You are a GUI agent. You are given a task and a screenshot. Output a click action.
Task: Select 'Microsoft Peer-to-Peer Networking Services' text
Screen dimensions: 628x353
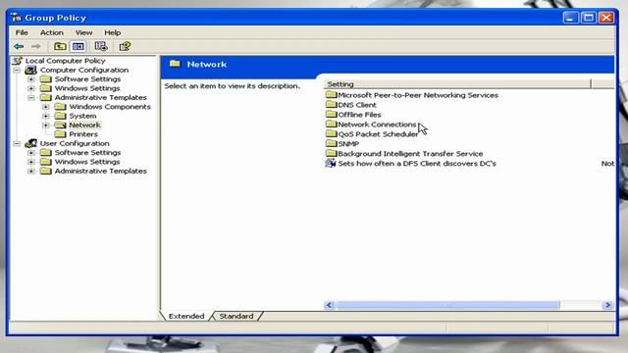pos(418,95)
